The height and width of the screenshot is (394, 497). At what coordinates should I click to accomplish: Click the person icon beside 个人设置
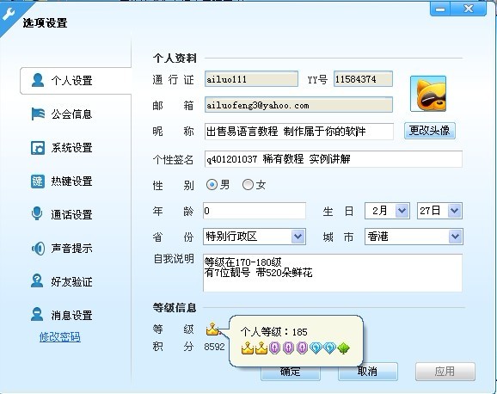[x=38, y=80]
